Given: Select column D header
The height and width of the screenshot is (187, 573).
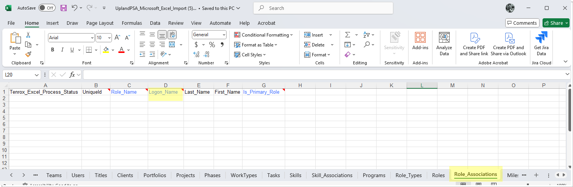Looking at the screenshot, I should [166, 85].
